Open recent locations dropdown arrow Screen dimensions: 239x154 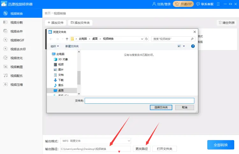pyautogui.click(x=62, y=39)
